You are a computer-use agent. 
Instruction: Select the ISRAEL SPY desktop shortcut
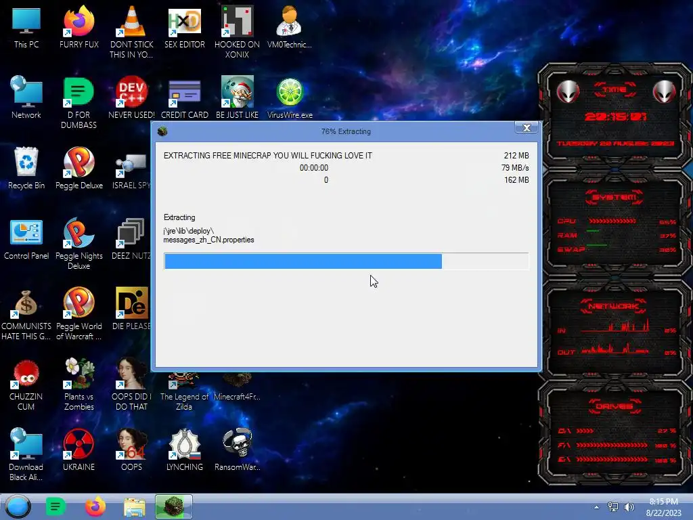131,171
